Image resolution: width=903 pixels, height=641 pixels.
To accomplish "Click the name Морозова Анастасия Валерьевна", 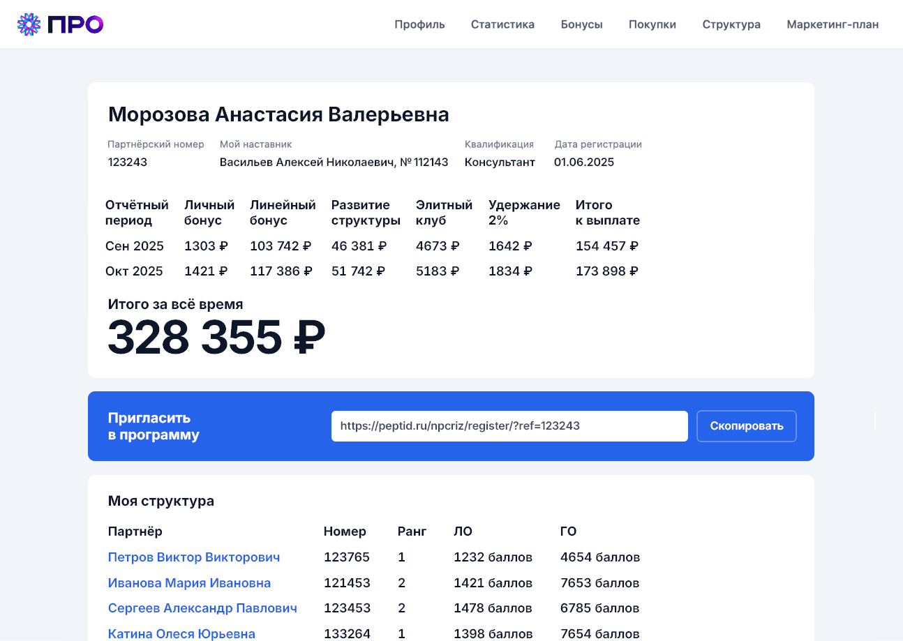I will coord(278,114).
